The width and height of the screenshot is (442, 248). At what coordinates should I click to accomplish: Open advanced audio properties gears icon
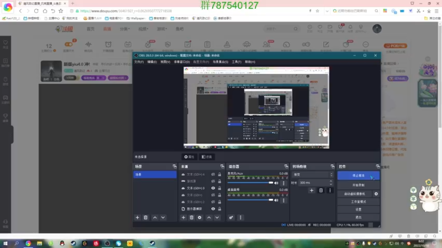[231, 217]
